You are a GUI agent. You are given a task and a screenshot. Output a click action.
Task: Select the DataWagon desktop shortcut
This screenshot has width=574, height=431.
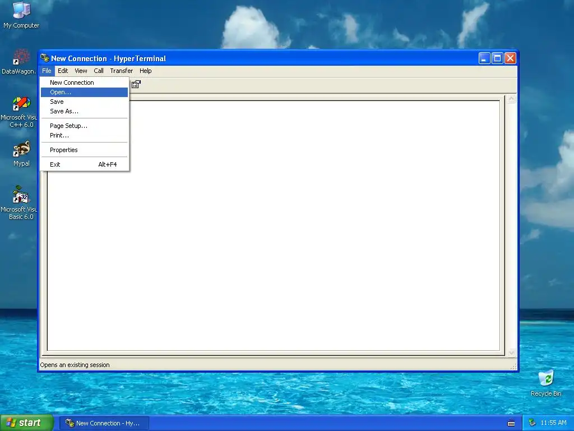pos(19,62)
